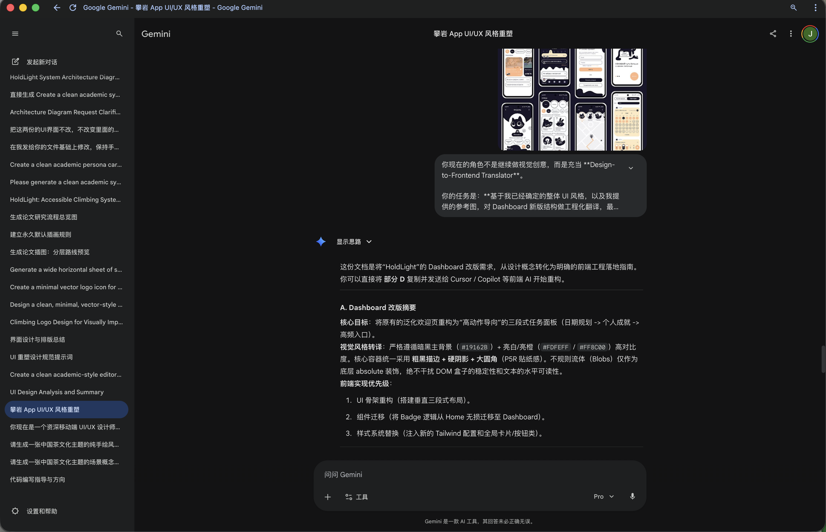Screen dimensions: 826x532
Task: Open the browser three-dot menu in title bar
Action: coord(816,8)
